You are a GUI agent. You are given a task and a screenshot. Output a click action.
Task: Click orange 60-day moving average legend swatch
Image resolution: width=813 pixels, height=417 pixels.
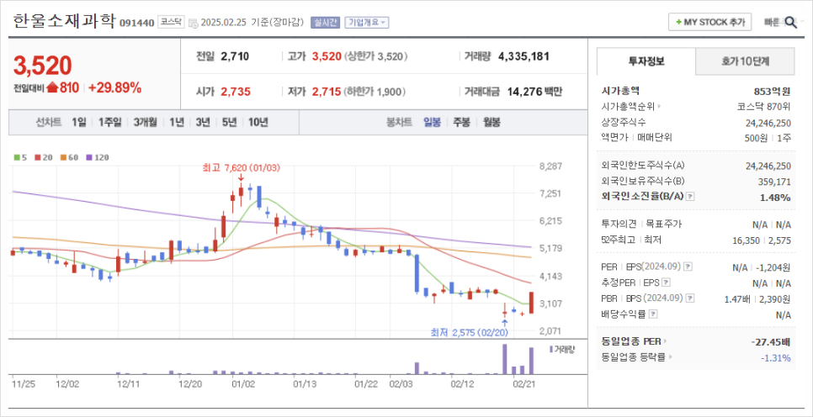tap(62, 157)
